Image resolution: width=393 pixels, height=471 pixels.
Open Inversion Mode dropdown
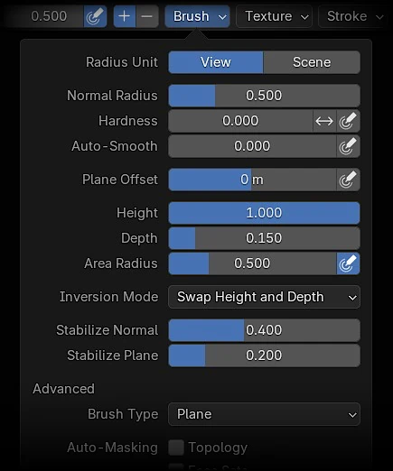[x=264, y=297]
